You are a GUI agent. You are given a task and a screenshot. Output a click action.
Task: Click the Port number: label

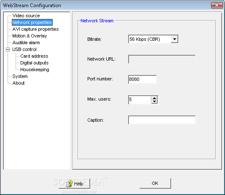(100, 79)
